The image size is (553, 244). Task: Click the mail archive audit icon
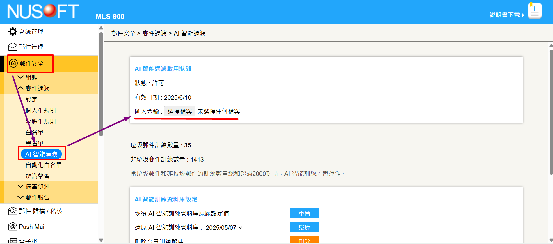pyautogui.click(x=13, y=211)
